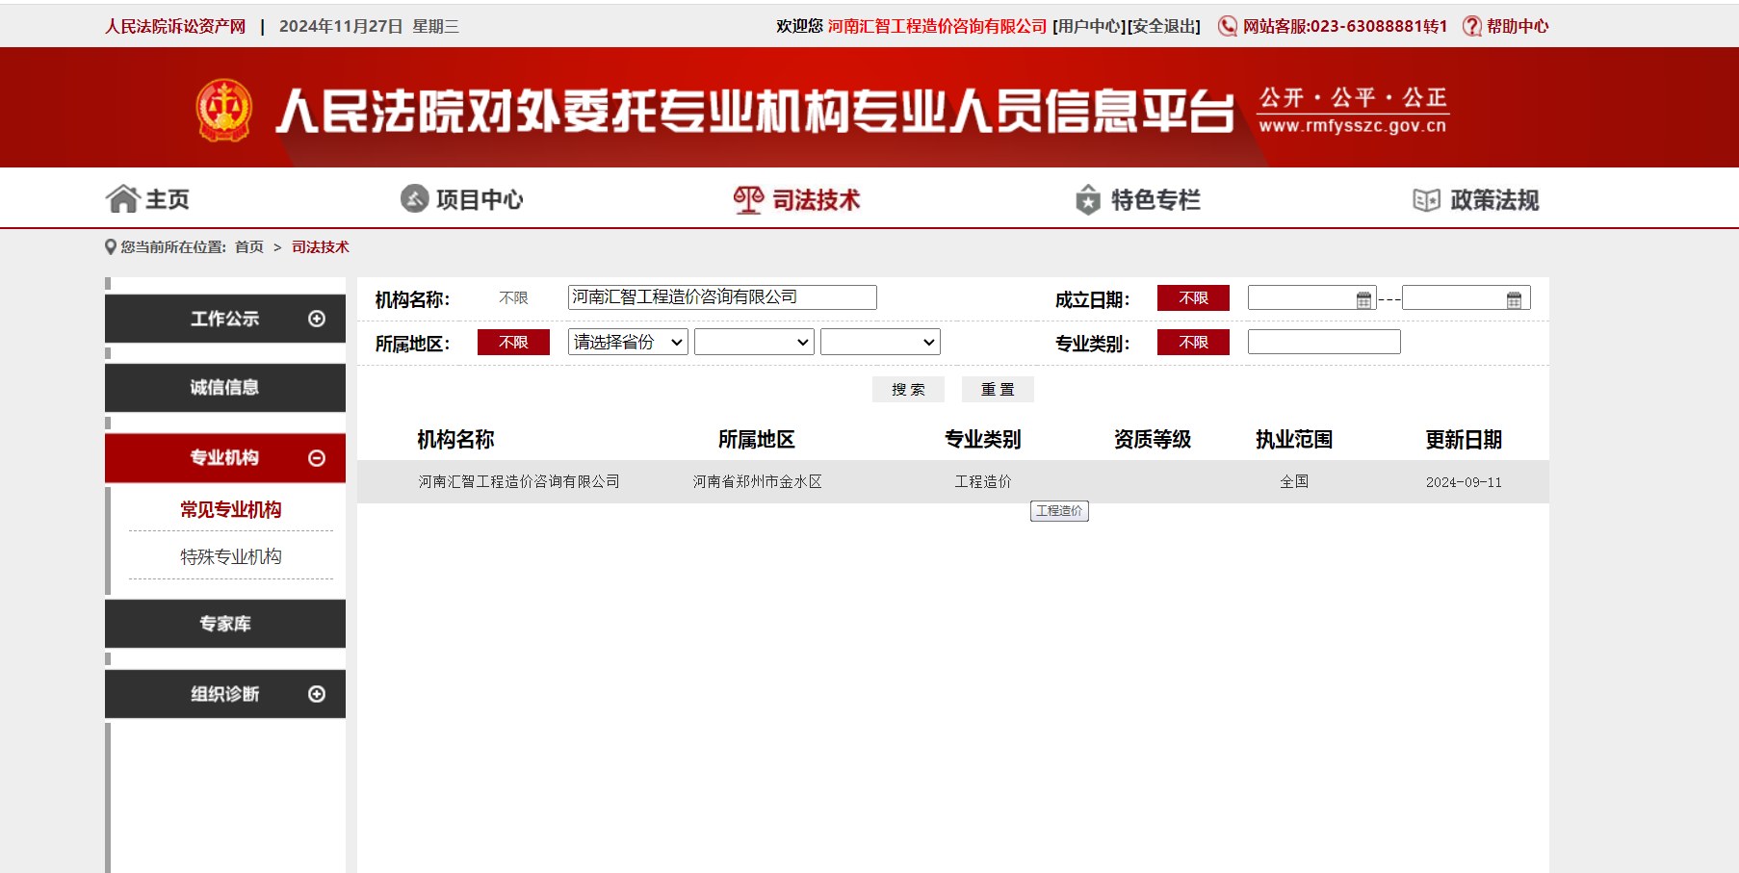1739x873 pixels.
Task: Open the 主页 navigation tab
Action: [x=147, y=199]
